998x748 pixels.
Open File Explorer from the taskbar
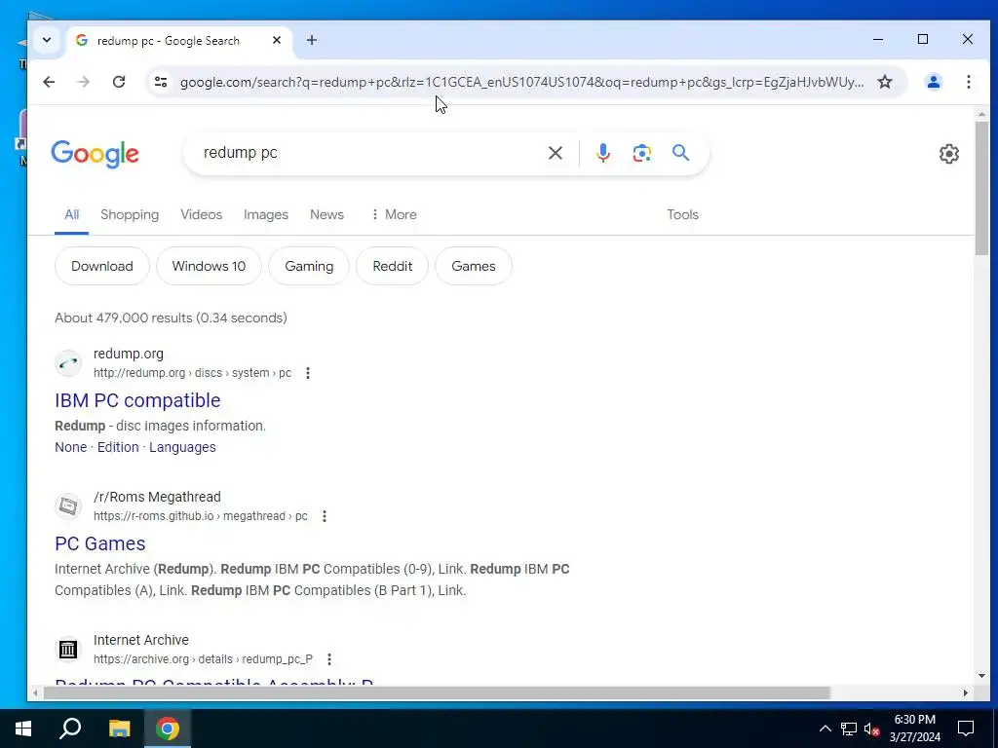(119, 729)
